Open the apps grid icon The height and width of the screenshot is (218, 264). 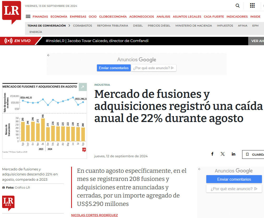(252, 6)
